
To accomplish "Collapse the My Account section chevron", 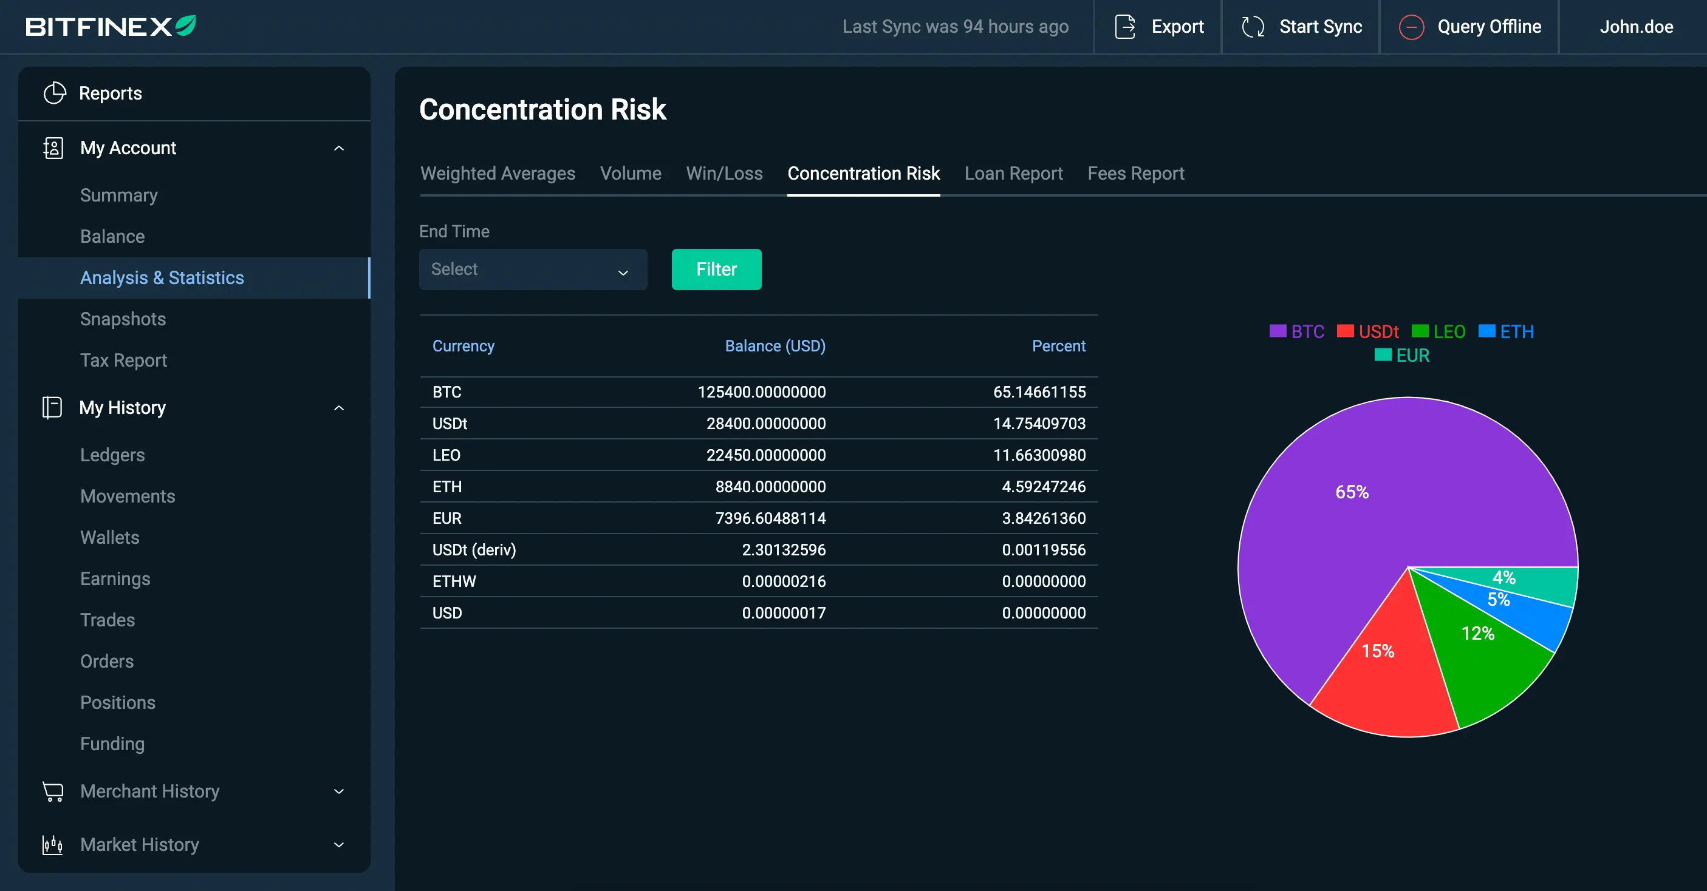I will [338, 148].
